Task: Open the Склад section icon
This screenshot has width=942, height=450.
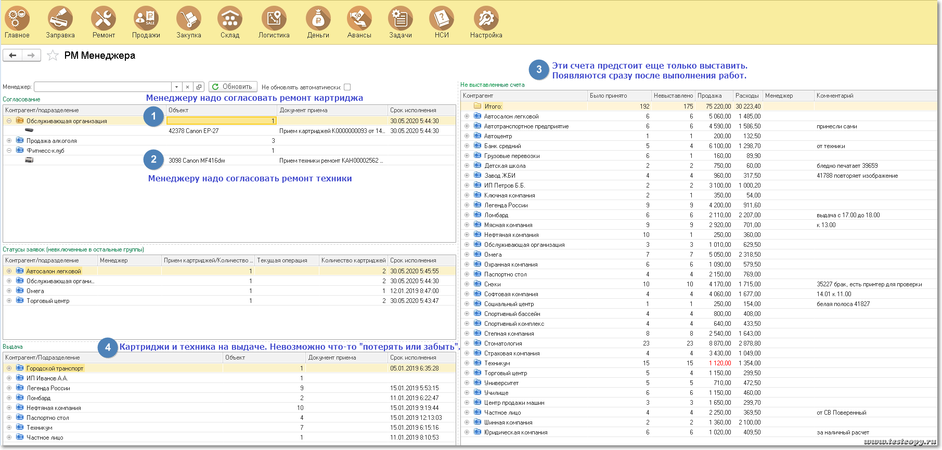Action: click(229, 19)
